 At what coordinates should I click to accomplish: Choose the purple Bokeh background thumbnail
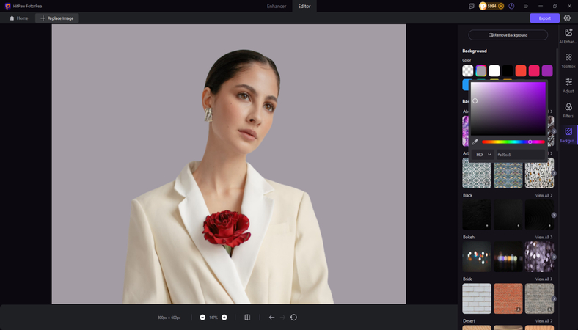[539, 257]
